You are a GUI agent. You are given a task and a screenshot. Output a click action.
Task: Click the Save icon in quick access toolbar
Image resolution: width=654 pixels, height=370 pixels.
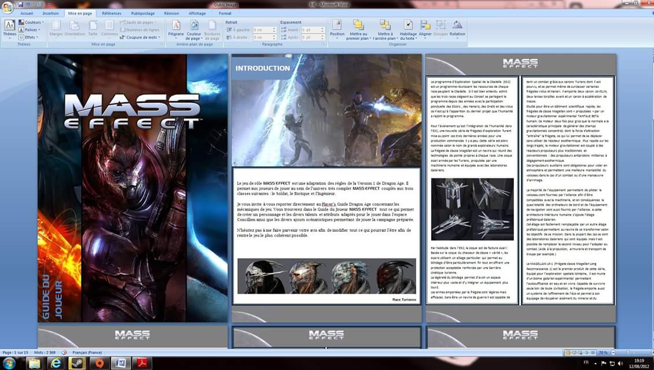point(21,5)
